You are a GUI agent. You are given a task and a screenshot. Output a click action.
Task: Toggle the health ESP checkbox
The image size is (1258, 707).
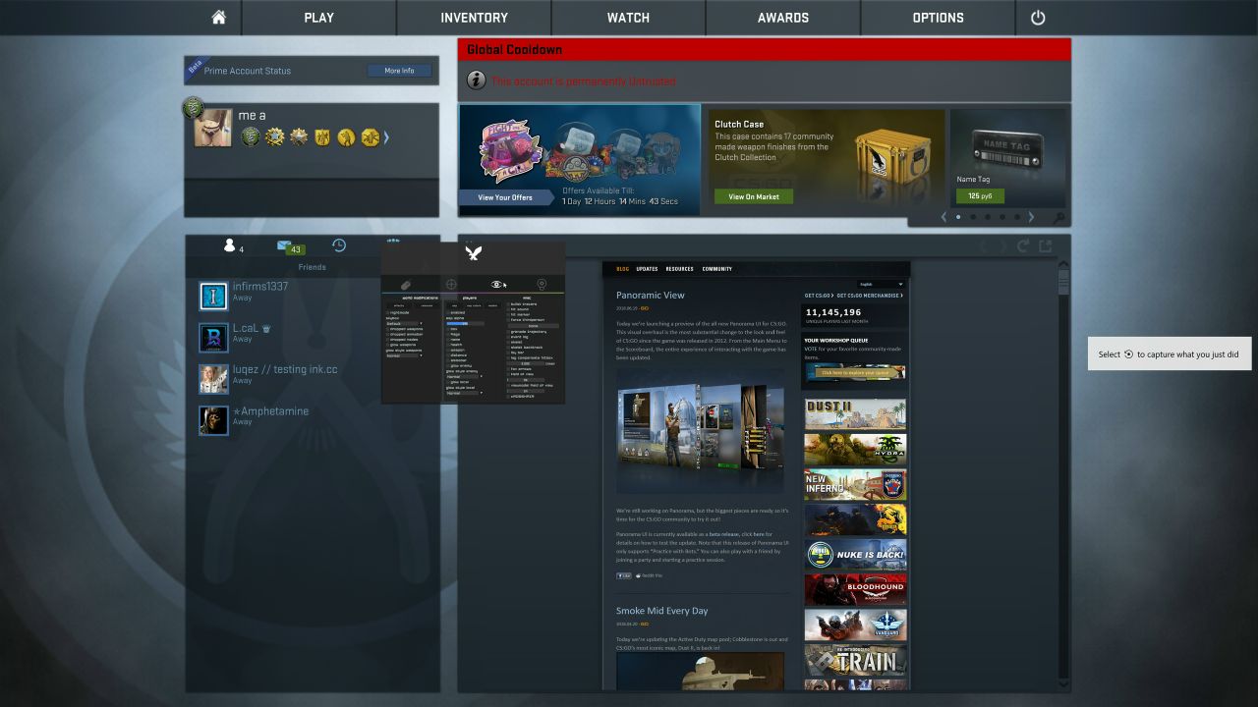[x=447, y=345]
